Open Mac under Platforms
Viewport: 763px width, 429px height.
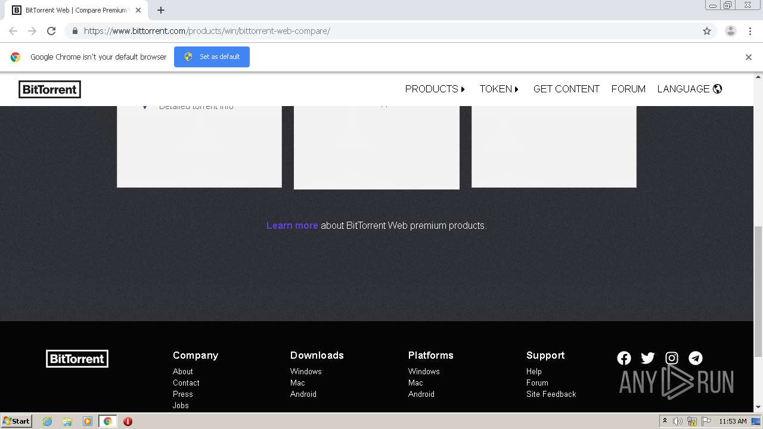click(415, 383)
